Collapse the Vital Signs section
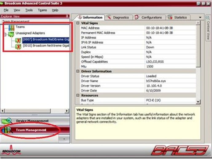 78,23
